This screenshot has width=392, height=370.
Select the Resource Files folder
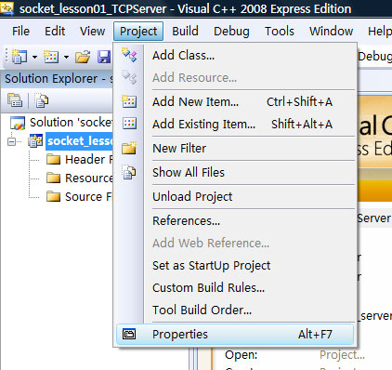[88, 178]
